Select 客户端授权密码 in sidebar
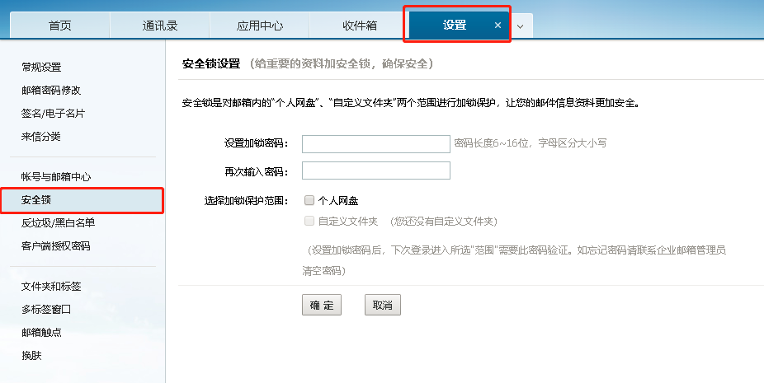 tap(56, 246)
